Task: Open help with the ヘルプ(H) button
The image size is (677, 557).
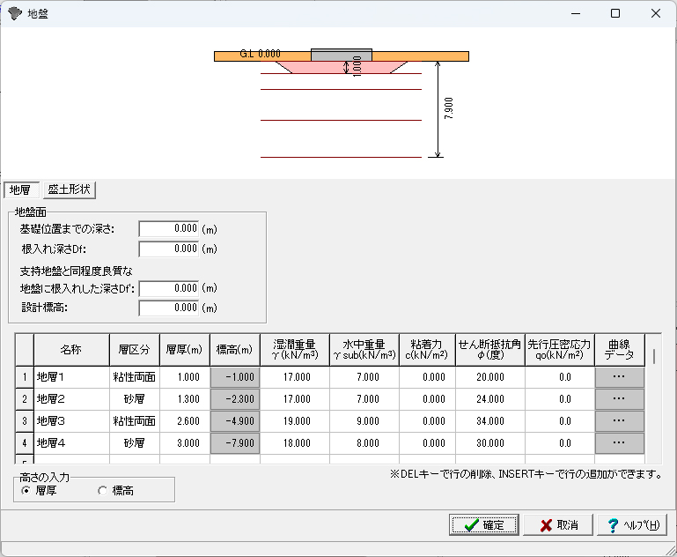Action: coord(632,525)
